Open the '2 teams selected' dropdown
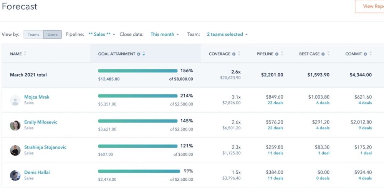Viewport: 384px width, 188px height. [x=227, y=35]
